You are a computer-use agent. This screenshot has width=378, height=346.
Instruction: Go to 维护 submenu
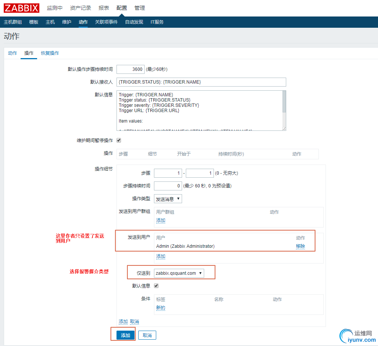[x=67, y=22]
